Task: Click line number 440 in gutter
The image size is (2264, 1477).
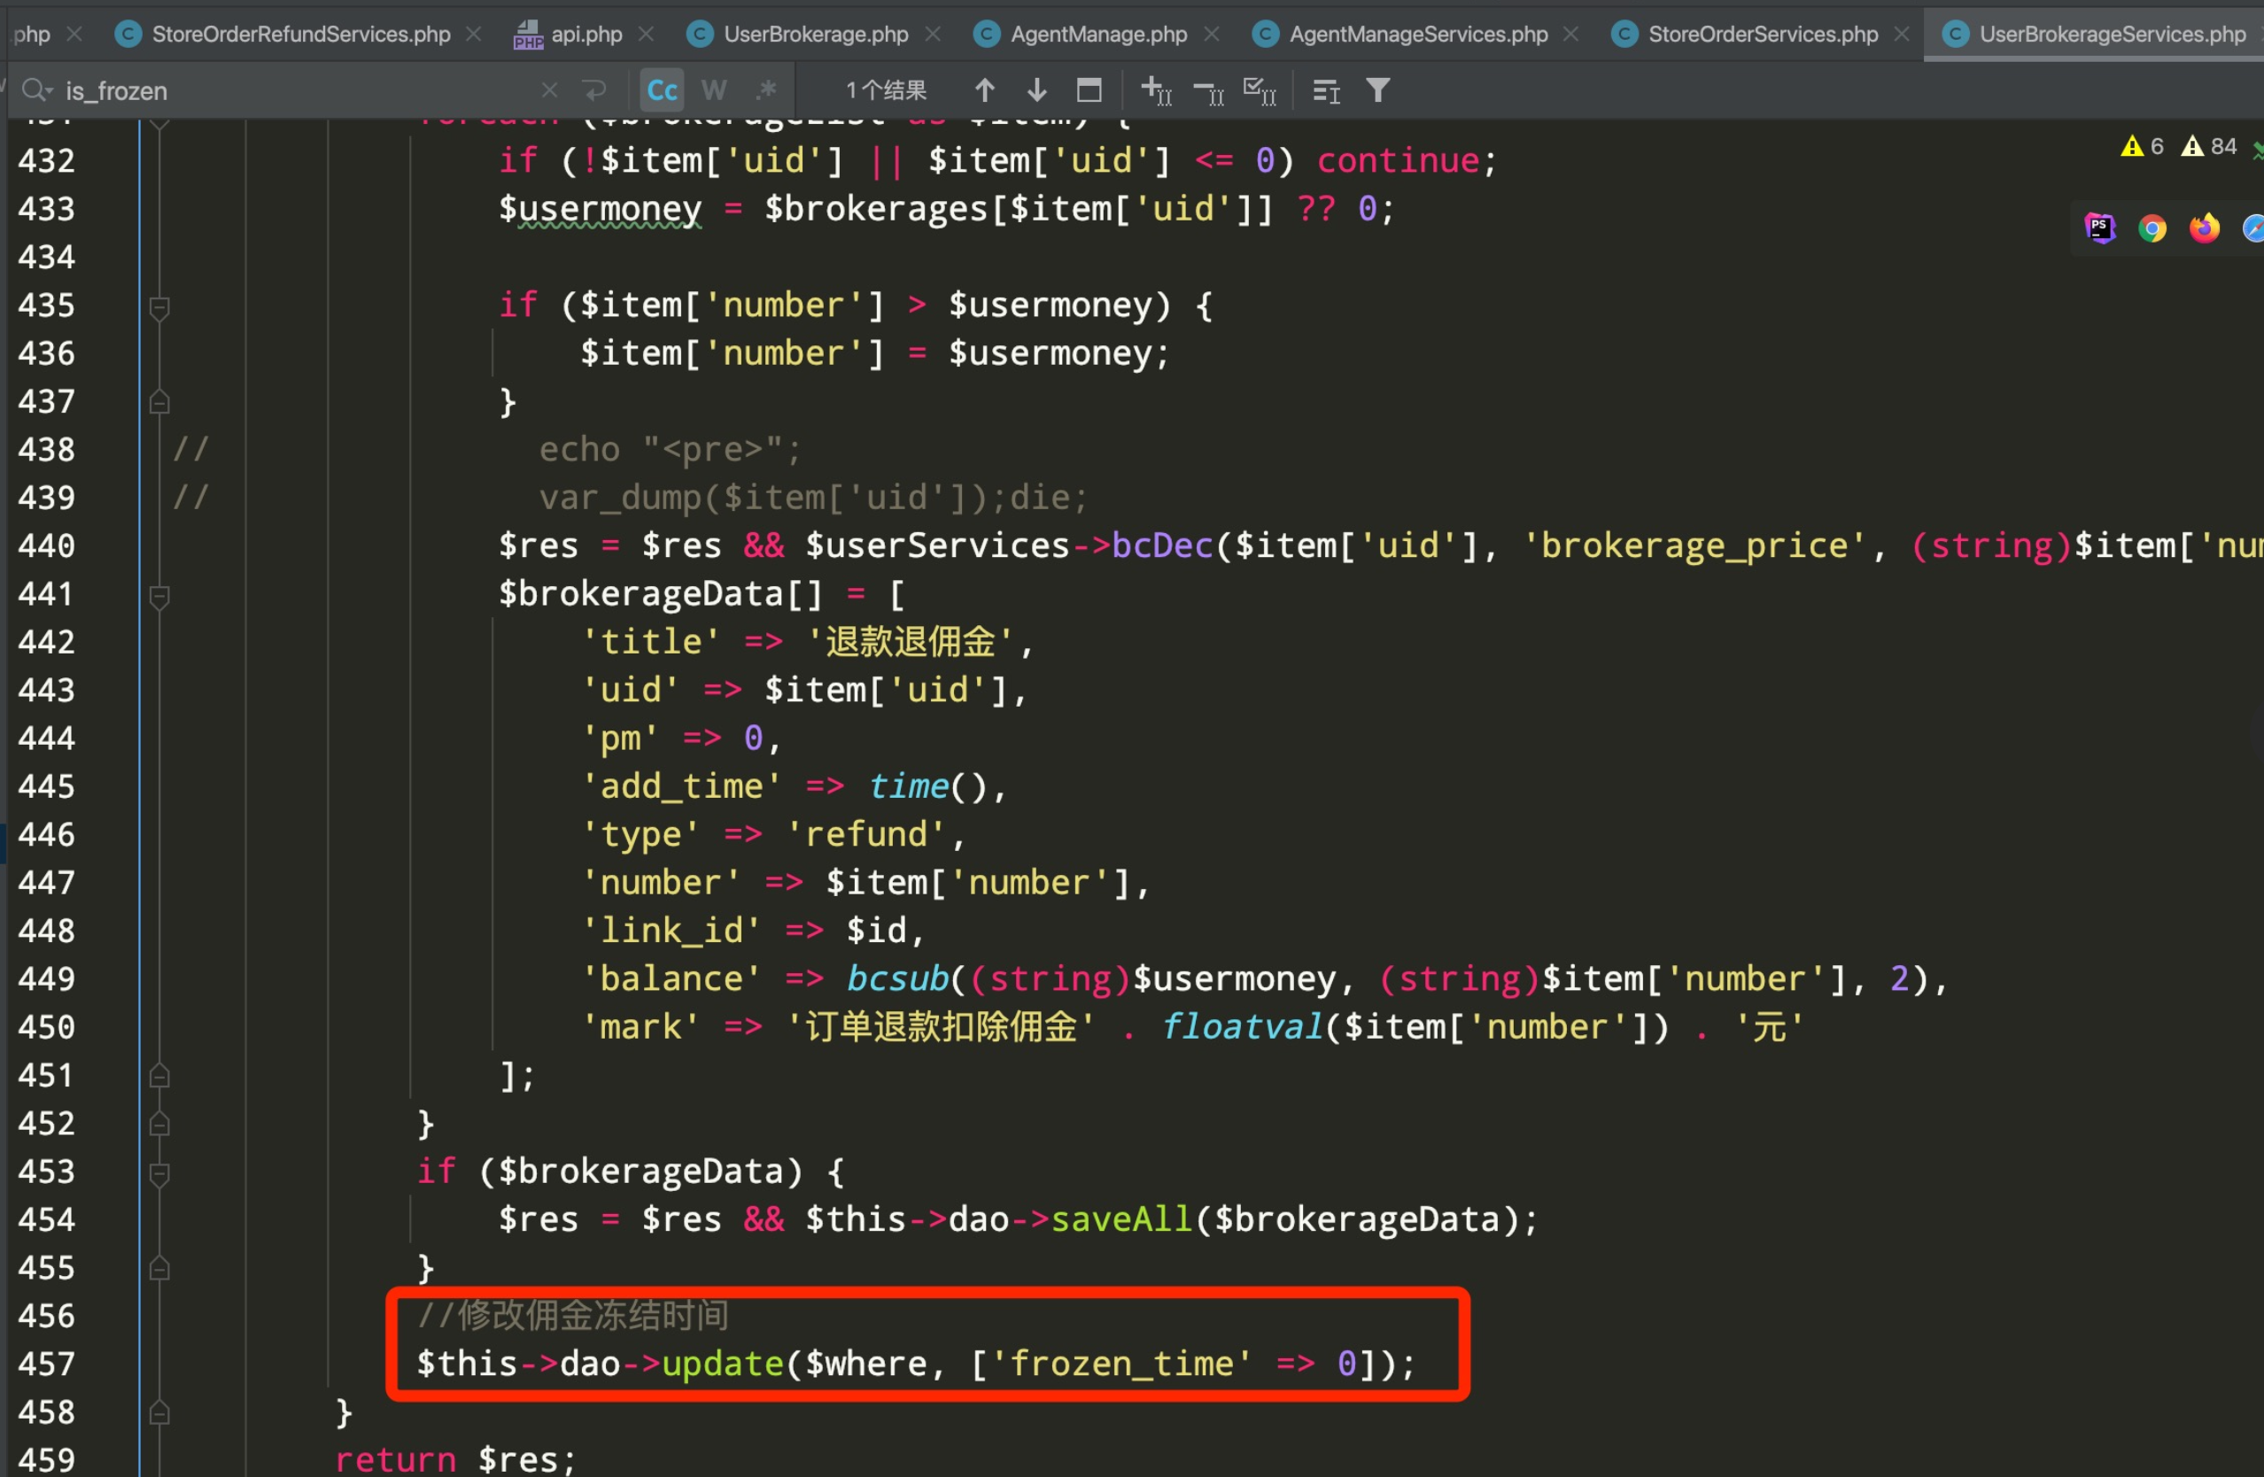Action: click(47, 546)
